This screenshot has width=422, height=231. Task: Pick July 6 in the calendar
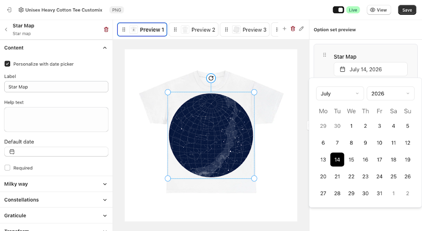323,143
